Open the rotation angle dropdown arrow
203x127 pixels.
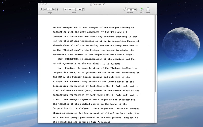pos(135,10)
